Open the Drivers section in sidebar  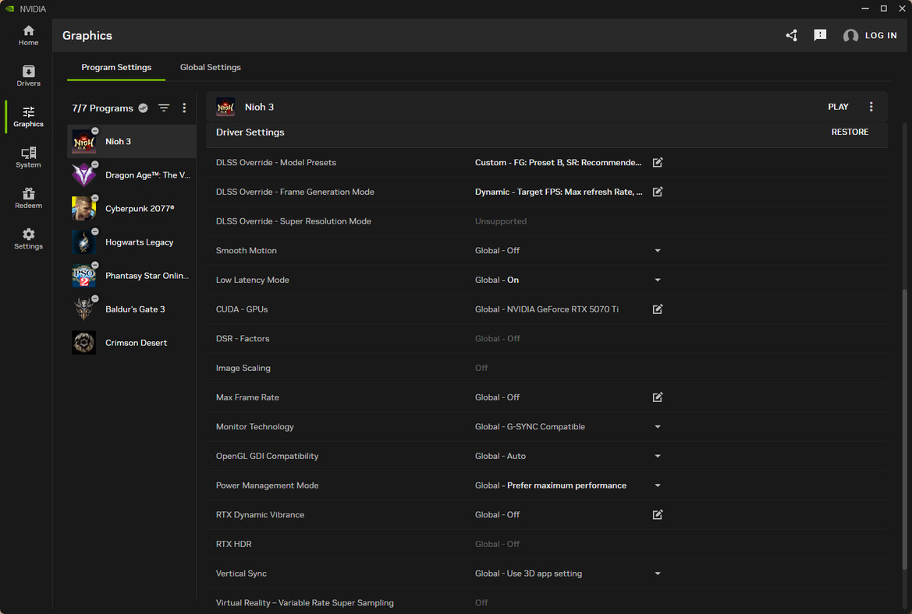tap(28, 76)
